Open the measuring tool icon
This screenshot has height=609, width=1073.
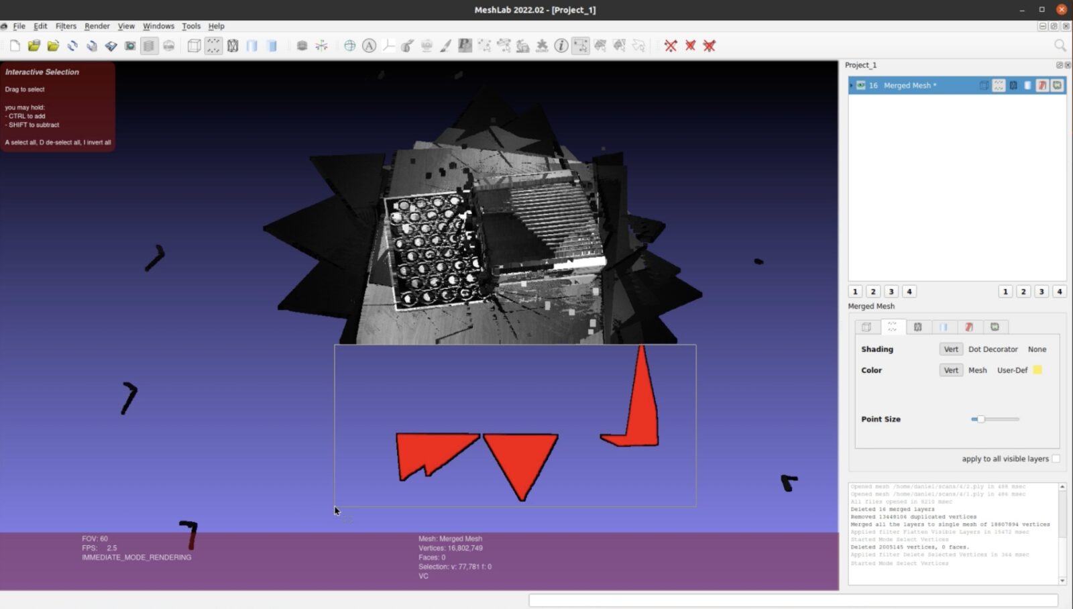tap(387, 45)
